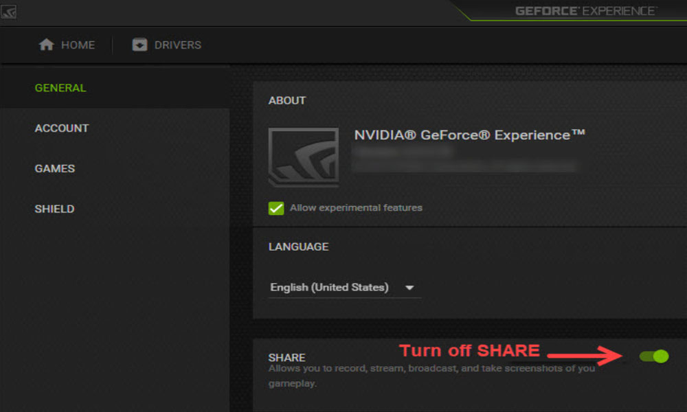This screenshot has width=687, height=412.
Task: Click the ABOUT section heading
Action: point(287,101)
